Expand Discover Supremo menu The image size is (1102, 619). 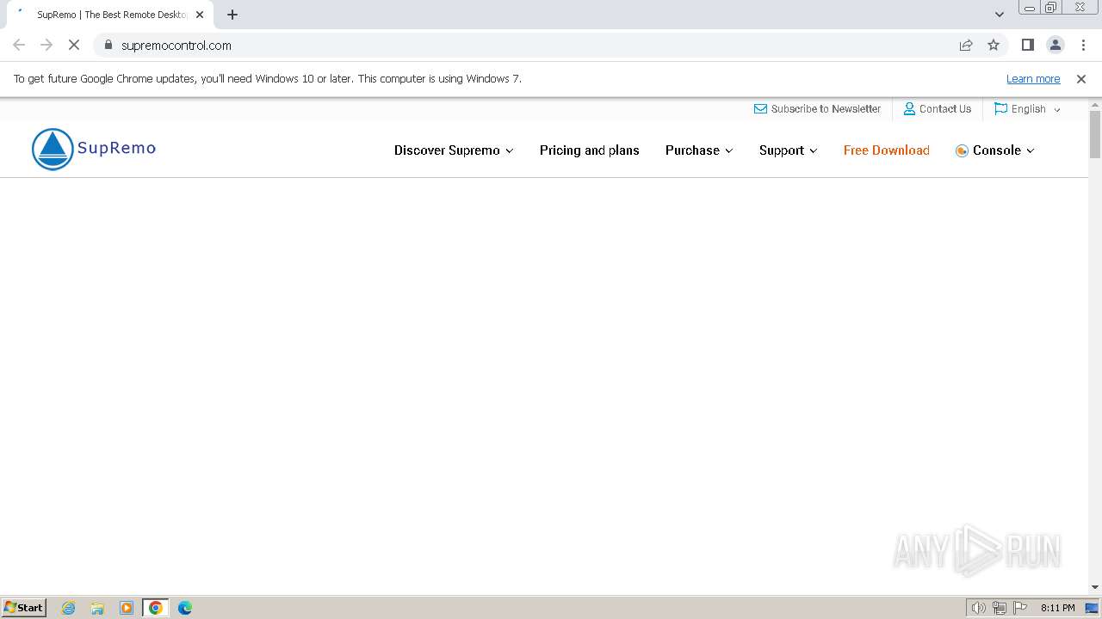tap(454, 150)
